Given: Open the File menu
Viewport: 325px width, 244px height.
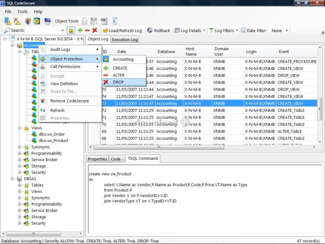Looking at the screenshot, I should coord(8,12).
